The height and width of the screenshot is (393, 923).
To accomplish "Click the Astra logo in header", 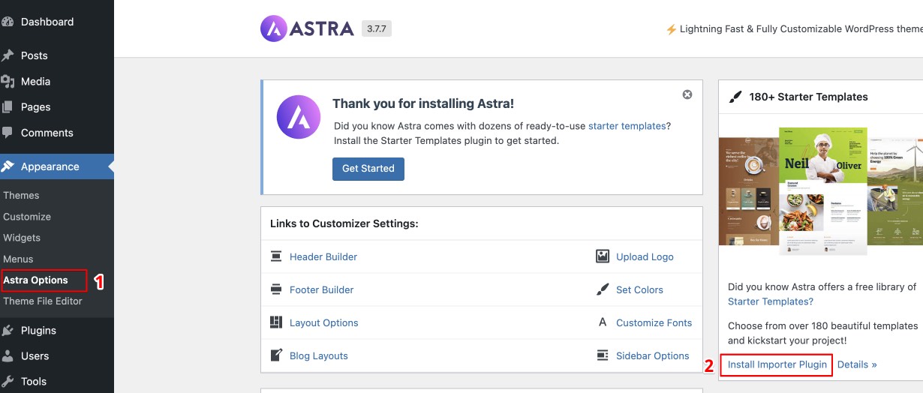I will (307, 29).
